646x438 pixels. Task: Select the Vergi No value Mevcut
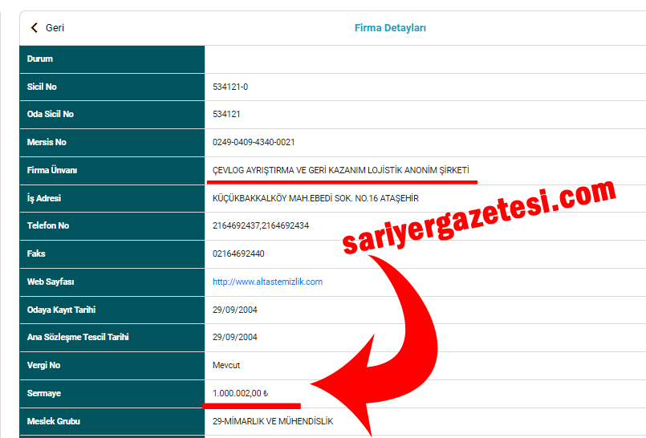coord(226,365)
